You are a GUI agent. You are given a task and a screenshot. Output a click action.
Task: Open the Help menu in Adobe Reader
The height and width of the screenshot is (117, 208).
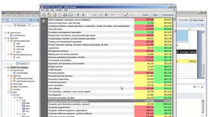(x=66, y=10)
